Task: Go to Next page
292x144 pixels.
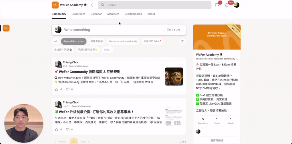Action: click(x=85, y=142)
